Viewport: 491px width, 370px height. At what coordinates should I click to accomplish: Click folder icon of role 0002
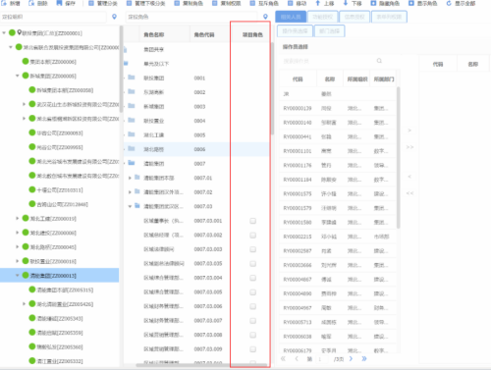(132, 91)
